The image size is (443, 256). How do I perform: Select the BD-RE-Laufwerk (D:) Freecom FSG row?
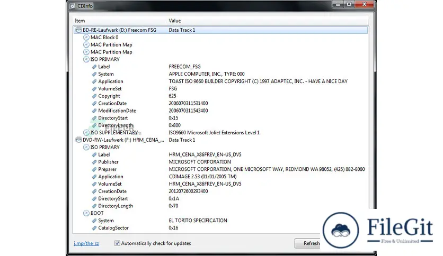point(220,30)
